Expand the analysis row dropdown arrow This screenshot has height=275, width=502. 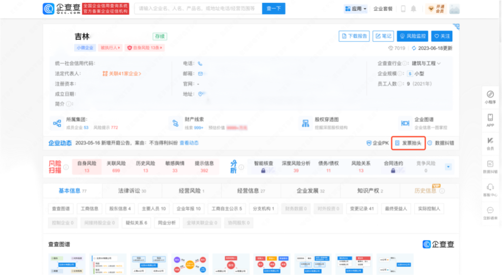(x=448, y=167)
